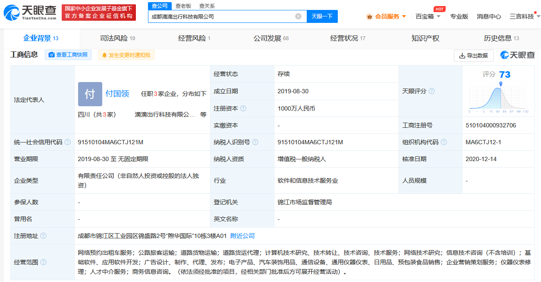The image size is (541, 282).
Task: Click the organization code MA6CTJ12-1
Action: click(x=483, y=142)
